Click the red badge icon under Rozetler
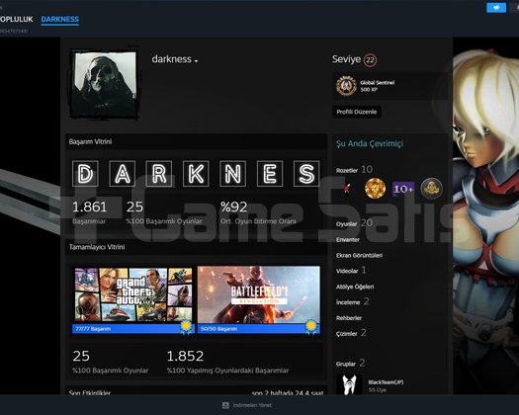This screenshot has width=519, height=415. point(347,189)
